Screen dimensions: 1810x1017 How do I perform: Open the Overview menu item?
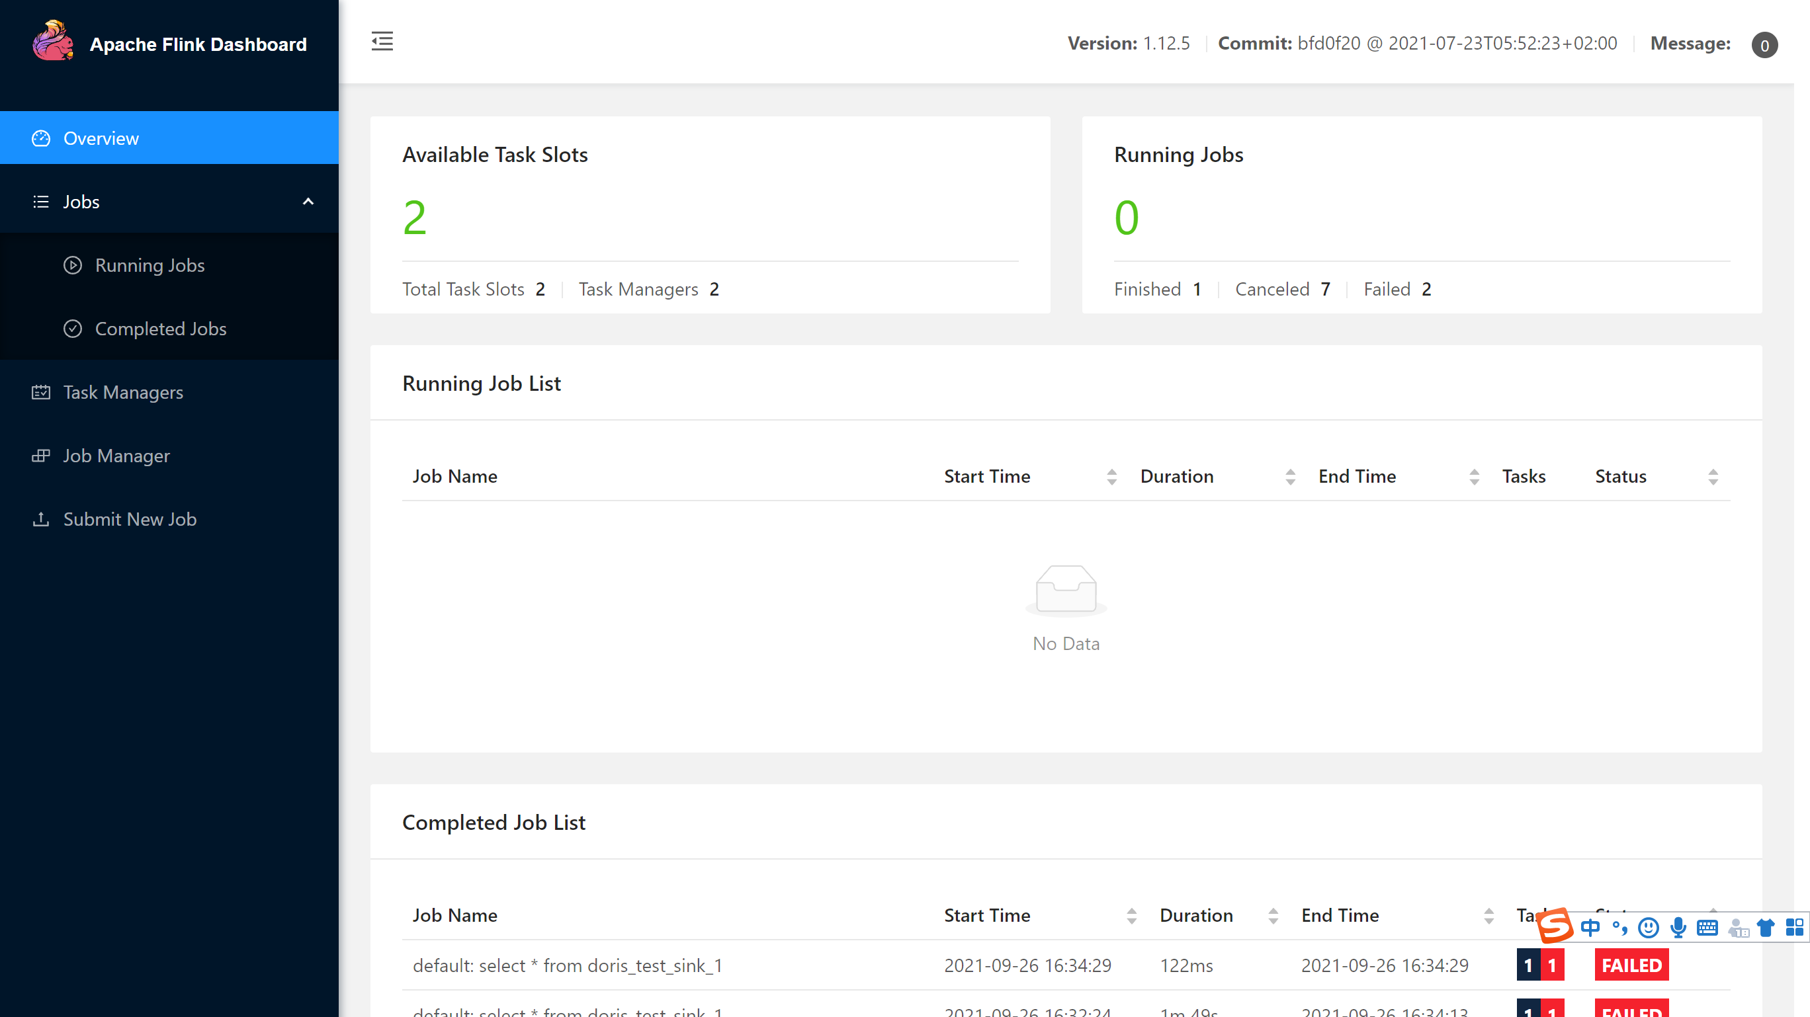point(101,138)
